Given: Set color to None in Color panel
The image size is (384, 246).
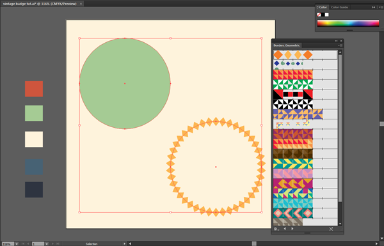Looking at the screenshot, I should coord(319,15).
